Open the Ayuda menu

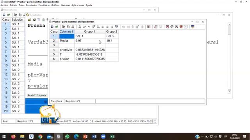89,5
